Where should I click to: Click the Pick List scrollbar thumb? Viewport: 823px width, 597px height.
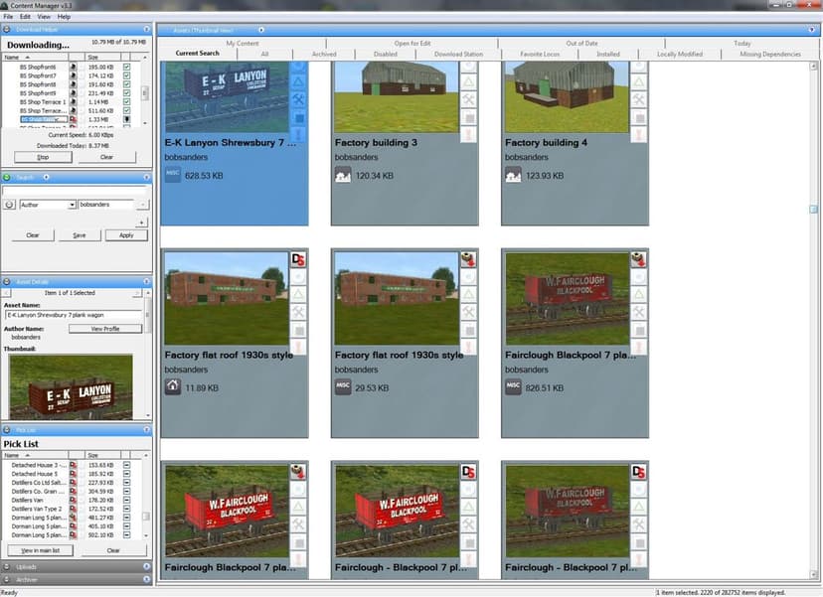(145, 517)
